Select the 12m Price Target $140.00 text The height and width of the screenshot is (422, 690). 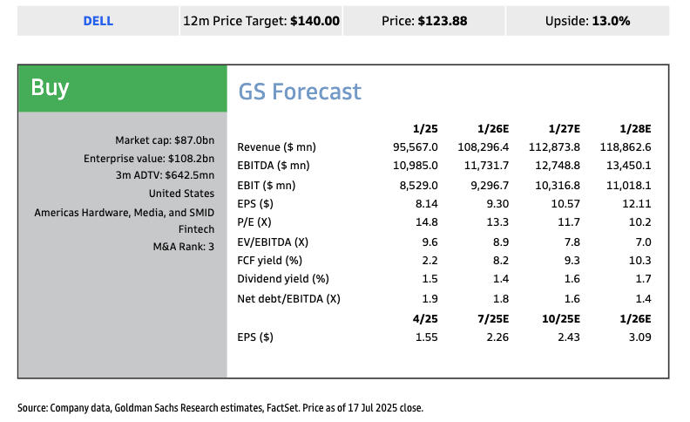tap(261, 21)
